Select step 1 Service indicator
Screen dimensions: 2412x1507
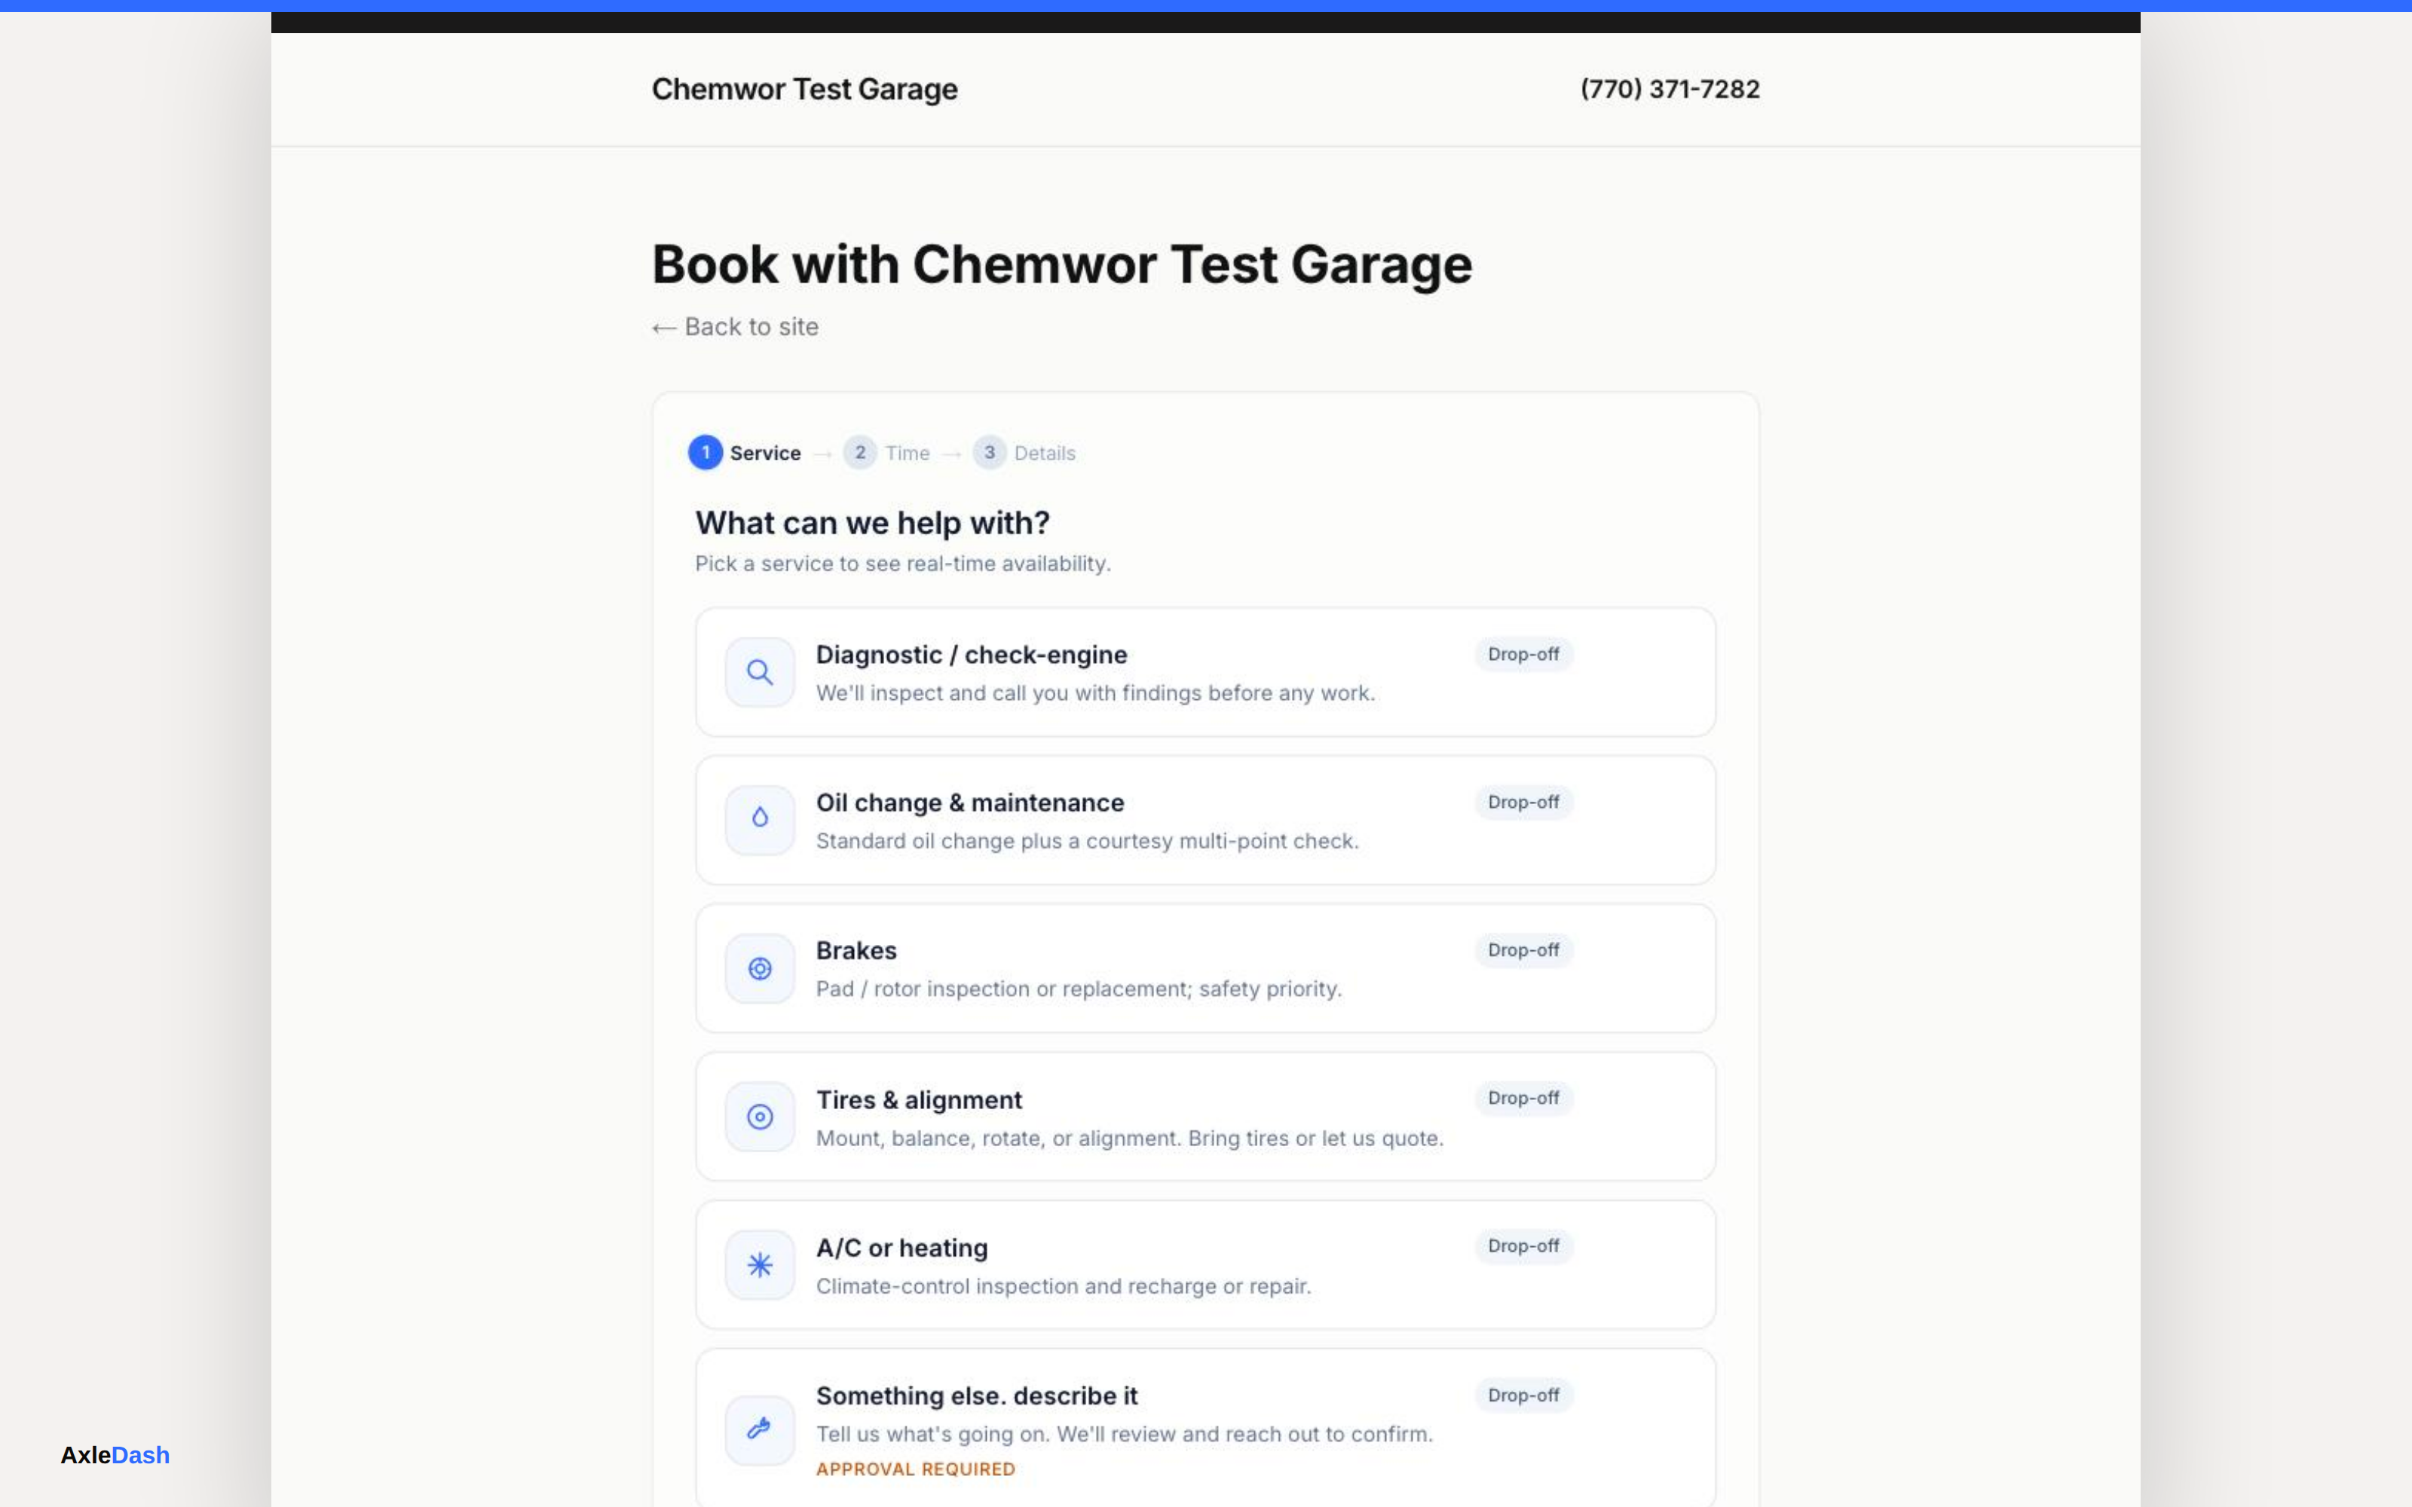point(745,453)
